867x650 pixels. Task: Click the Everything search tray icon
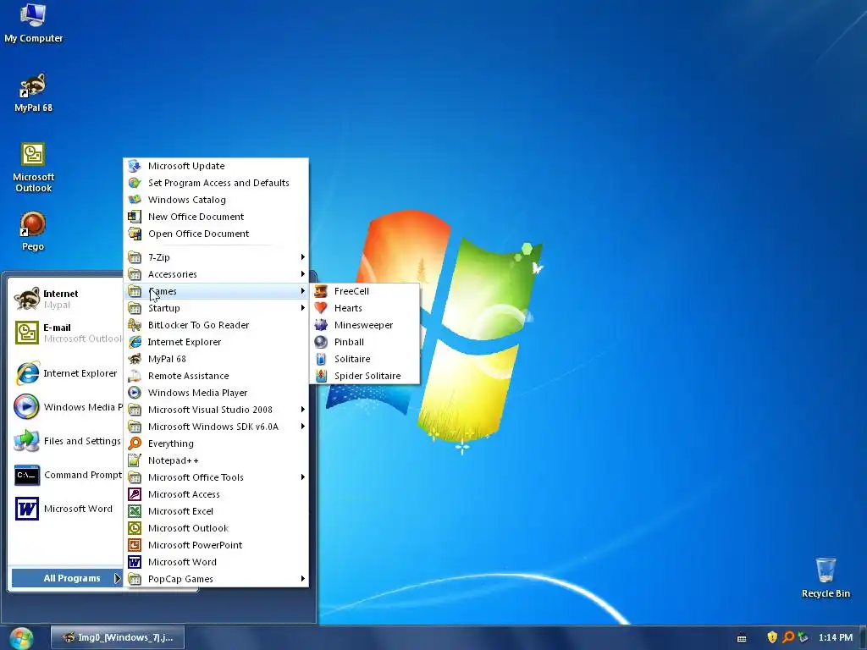[788, 637]
